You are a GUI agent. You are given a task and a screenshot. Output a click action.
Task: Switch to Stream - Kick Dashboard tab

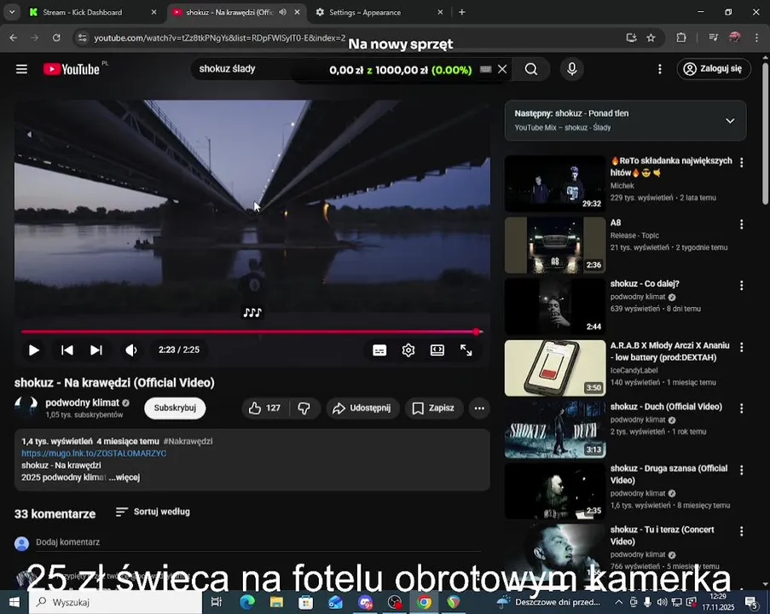click(x=93, y=12)
